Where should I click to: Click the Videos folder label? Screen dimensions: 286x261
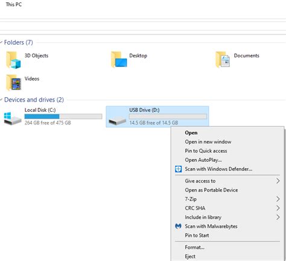(32, 79)
